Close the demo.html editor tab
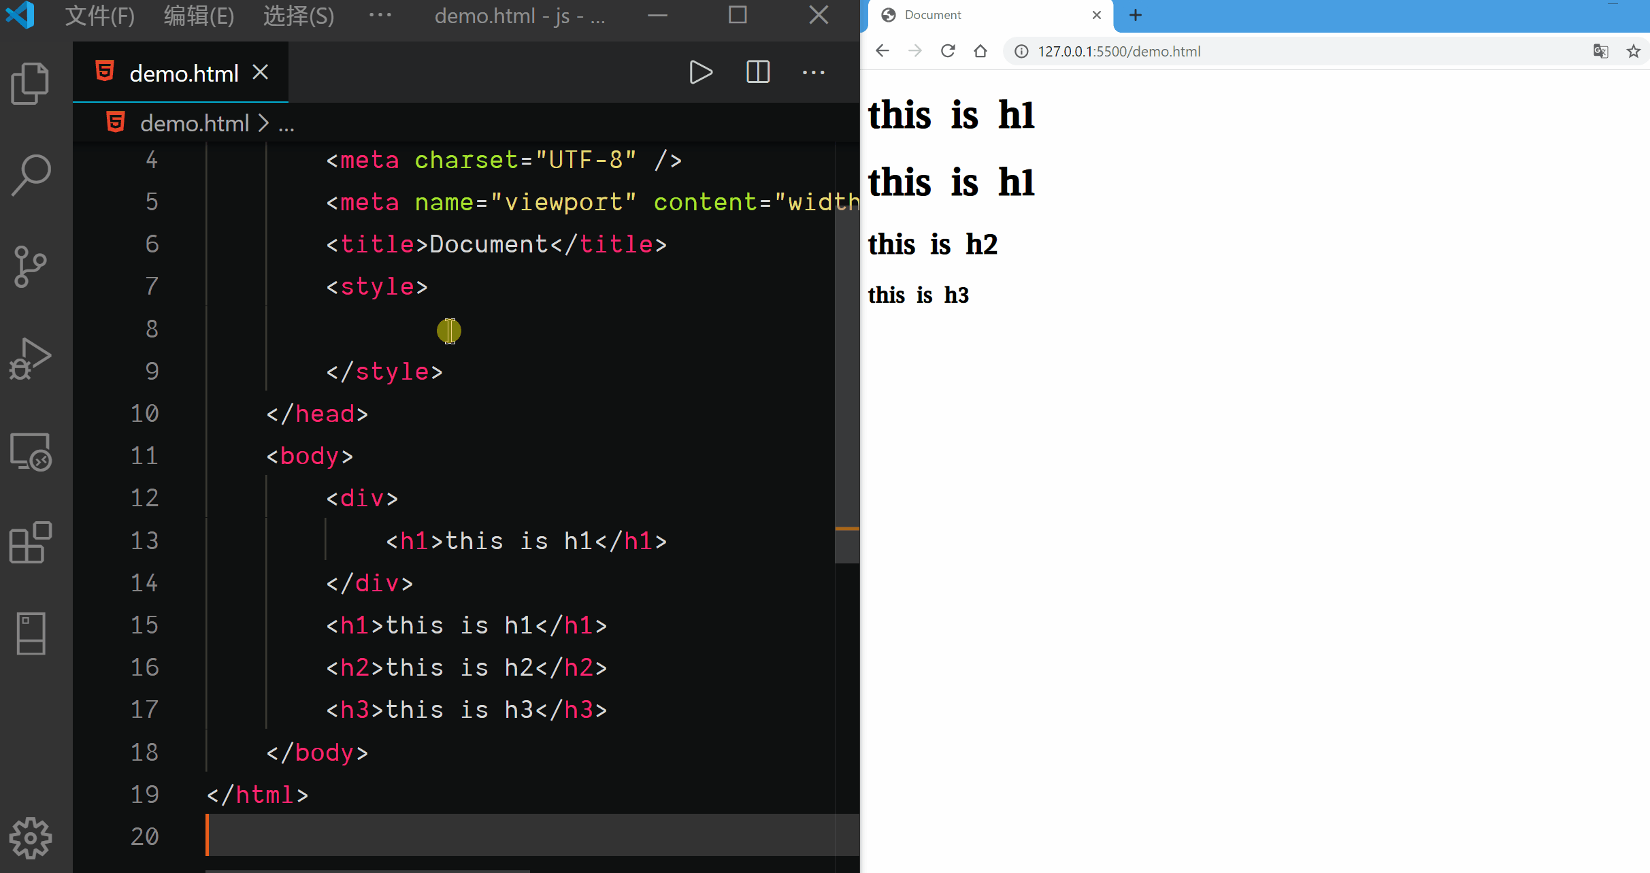 pyautogui.click(x=261, y=72)
